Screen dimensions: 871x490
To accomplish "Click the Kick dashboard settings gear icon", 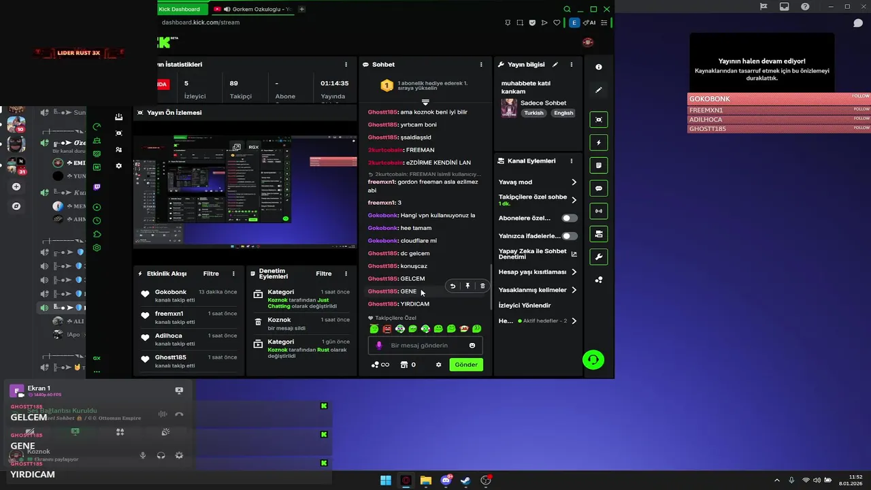I will 119,166.
